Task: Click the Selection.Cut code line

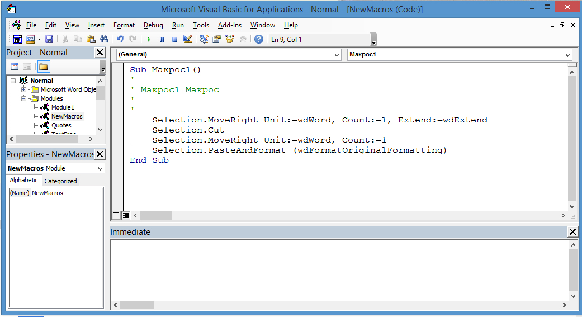Action: (188, 130)
